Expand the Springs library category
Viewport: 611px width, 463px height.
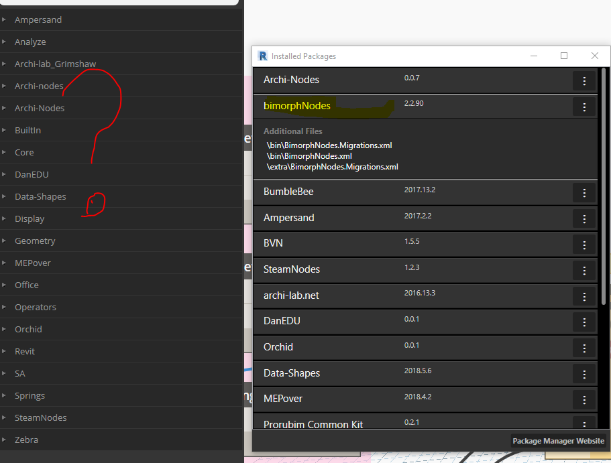pos(3,395)
